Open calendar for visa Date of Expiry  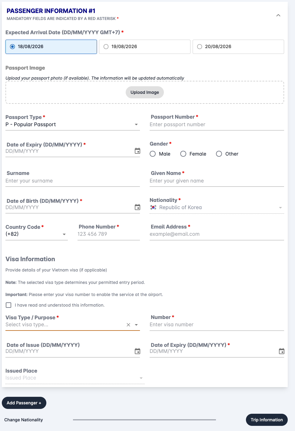[x=282, y=351]
